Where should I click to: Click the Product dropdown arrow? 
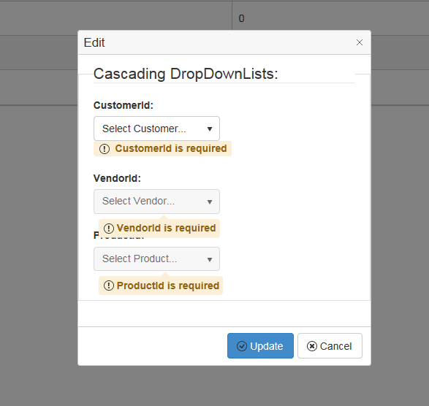click(210, 259)
